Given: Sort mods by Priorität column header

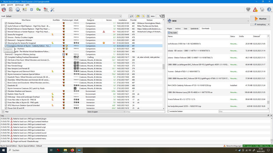Looking at the screenshot, I should [134, 20].
